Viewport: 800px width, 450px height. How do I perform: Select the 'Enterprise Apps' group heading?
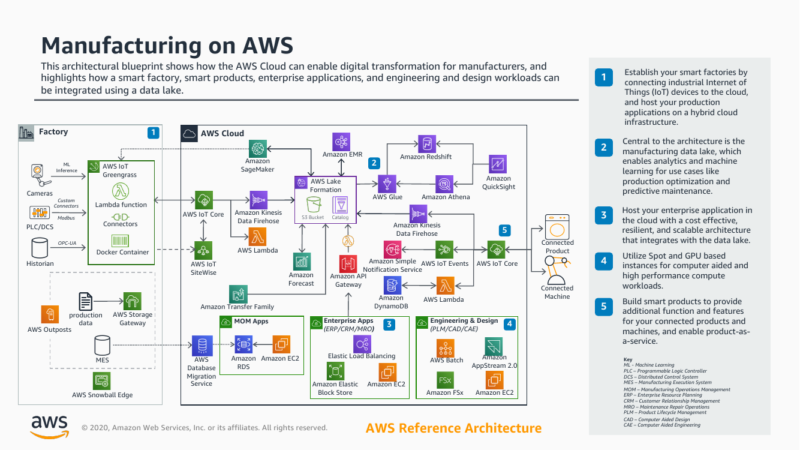(348, 321)
